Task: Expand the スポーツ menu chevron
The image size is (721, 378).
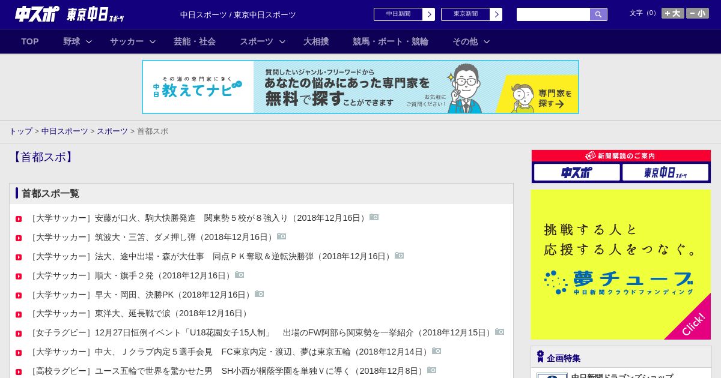Action: (282, 41)
